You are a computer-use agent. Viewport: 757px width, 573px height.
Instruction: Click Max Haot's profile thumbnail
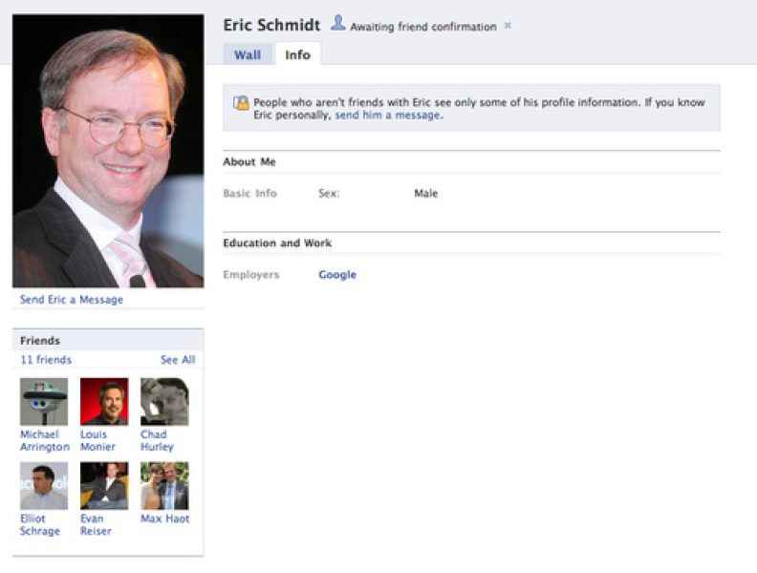click(x=164, y=486)
